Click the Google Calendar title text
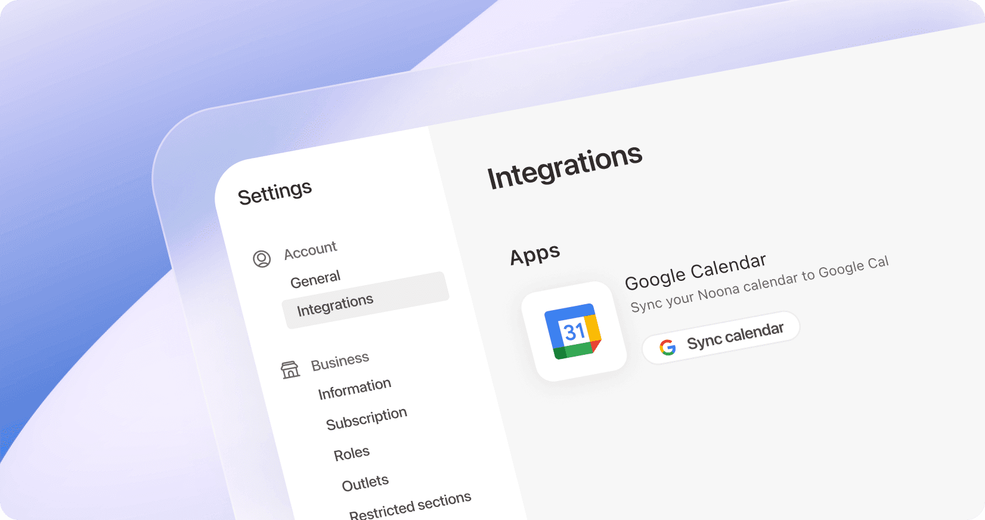Screen dimensions: 985x520 coord(695,271)
